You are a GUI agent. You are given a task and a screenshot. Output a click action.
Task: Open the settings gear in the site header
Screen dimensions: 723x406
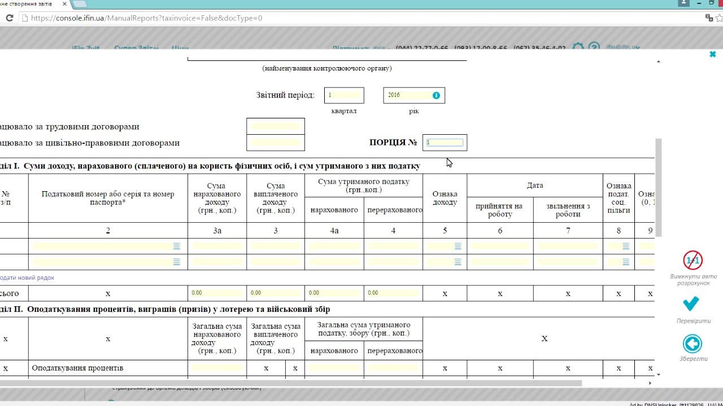578,47
